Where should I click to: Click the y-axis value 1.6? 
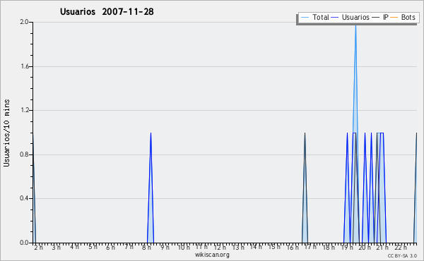pyautogui.click(x=25, y=66)
